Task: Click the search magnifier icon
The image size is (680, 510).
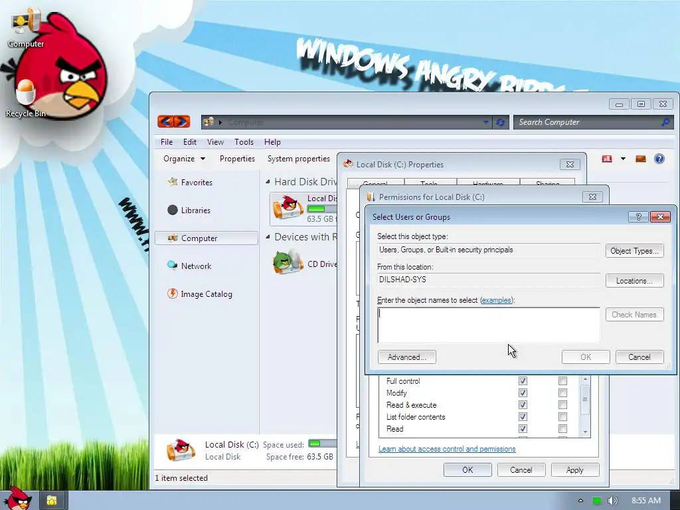Action: (665, 122)
